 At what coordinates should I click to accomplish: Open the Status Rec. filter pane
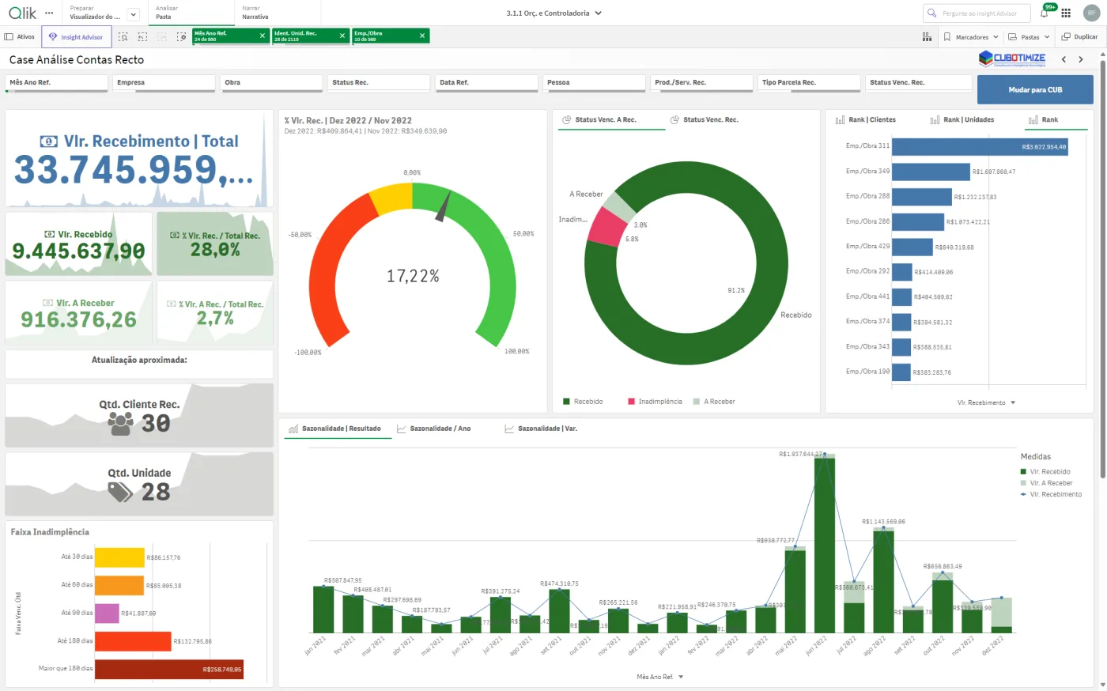379,83
